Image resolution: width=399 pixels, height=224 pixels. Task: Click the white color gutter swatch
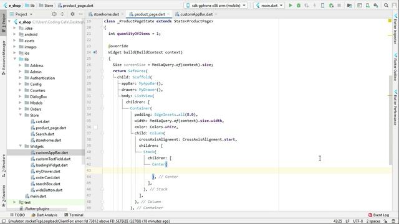coord(95,127)
